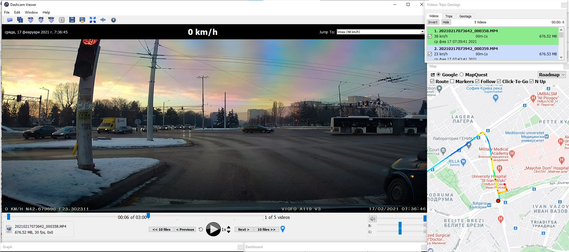Open the Window menu
This screenshot has height=252, width=569.
click(31, 12)
